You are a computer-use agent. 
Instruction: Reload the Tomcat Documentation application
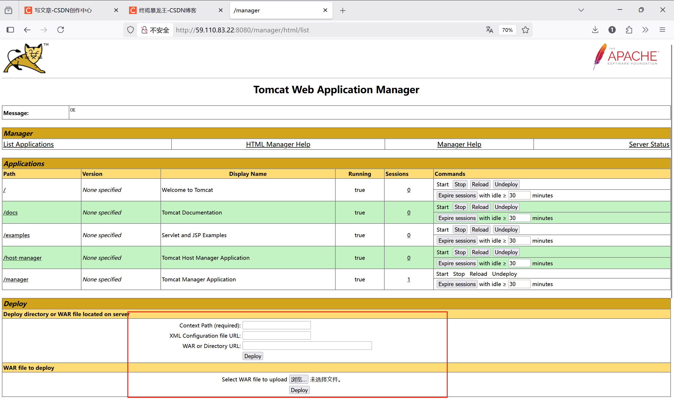coord(480,207)
